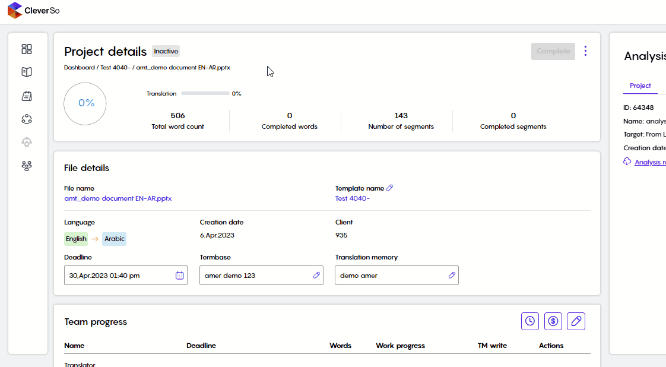The image size is (666, 367).
Task: Click the Completed segments label
Action: coord(513,126)
